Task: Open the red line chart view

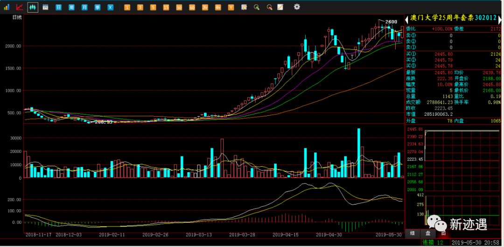Action: coord(19,7)
